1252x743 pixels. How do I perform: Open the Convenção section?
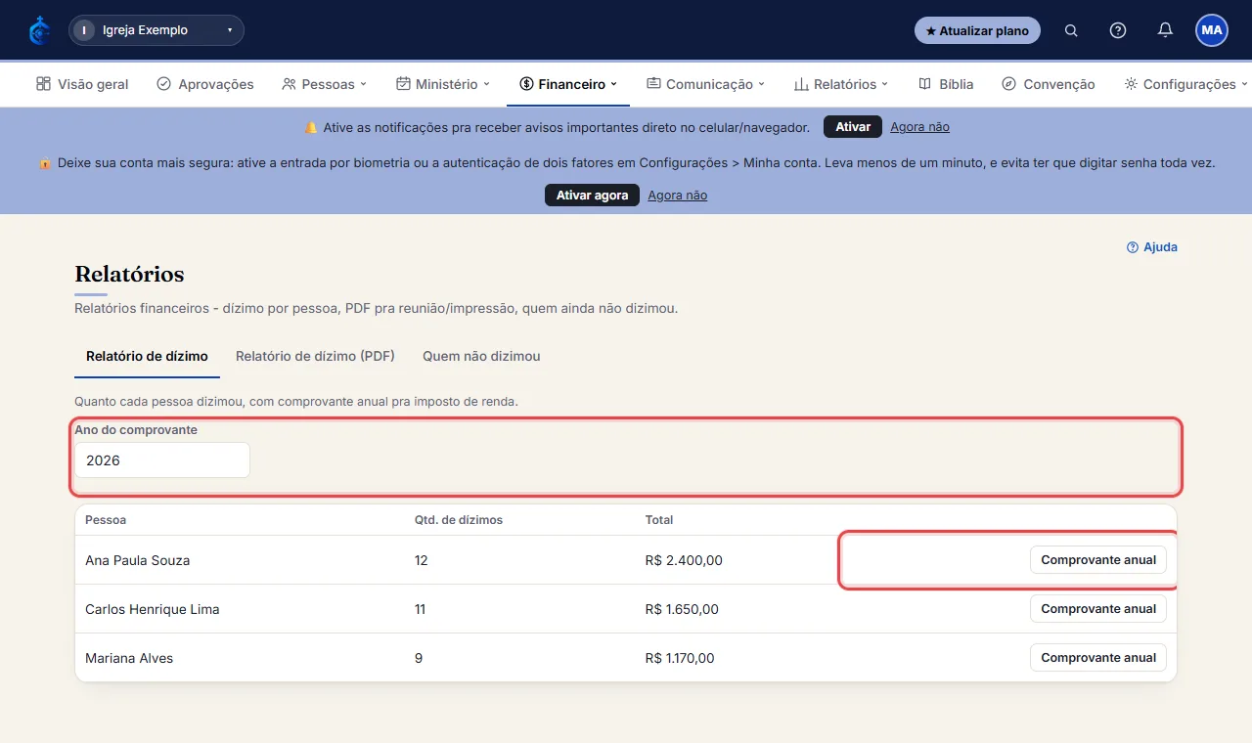[1049, 84]
